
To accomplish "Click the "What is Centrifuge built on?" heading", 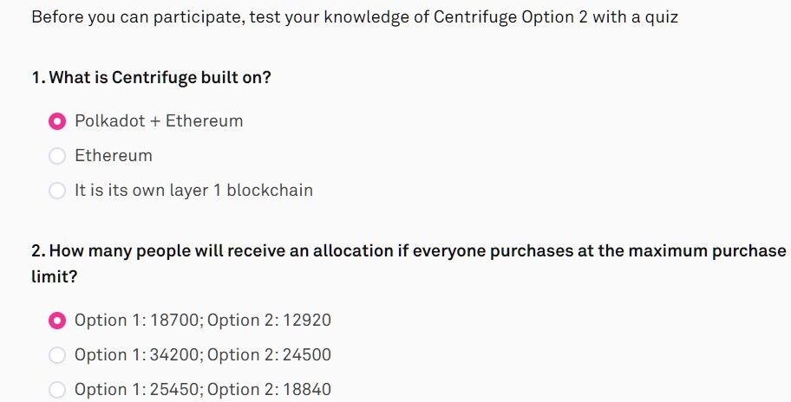I will [160, 78].
